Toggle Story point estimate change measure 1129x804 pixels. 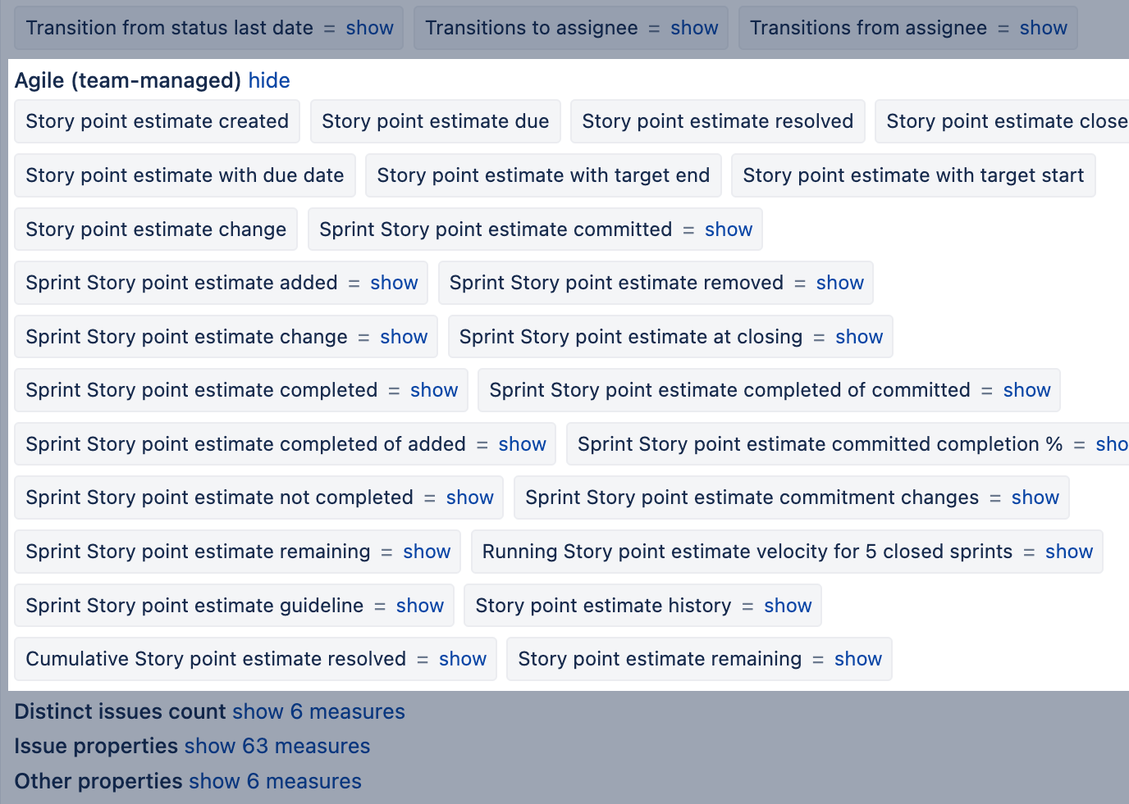coord(156,229)
